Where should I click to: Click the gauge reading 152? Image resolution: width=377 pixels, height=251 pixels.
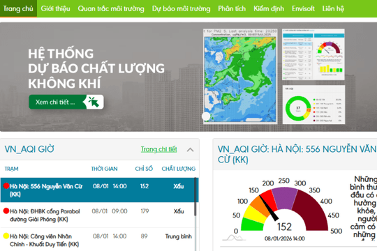pyautogui.click(x=284, y=227)
